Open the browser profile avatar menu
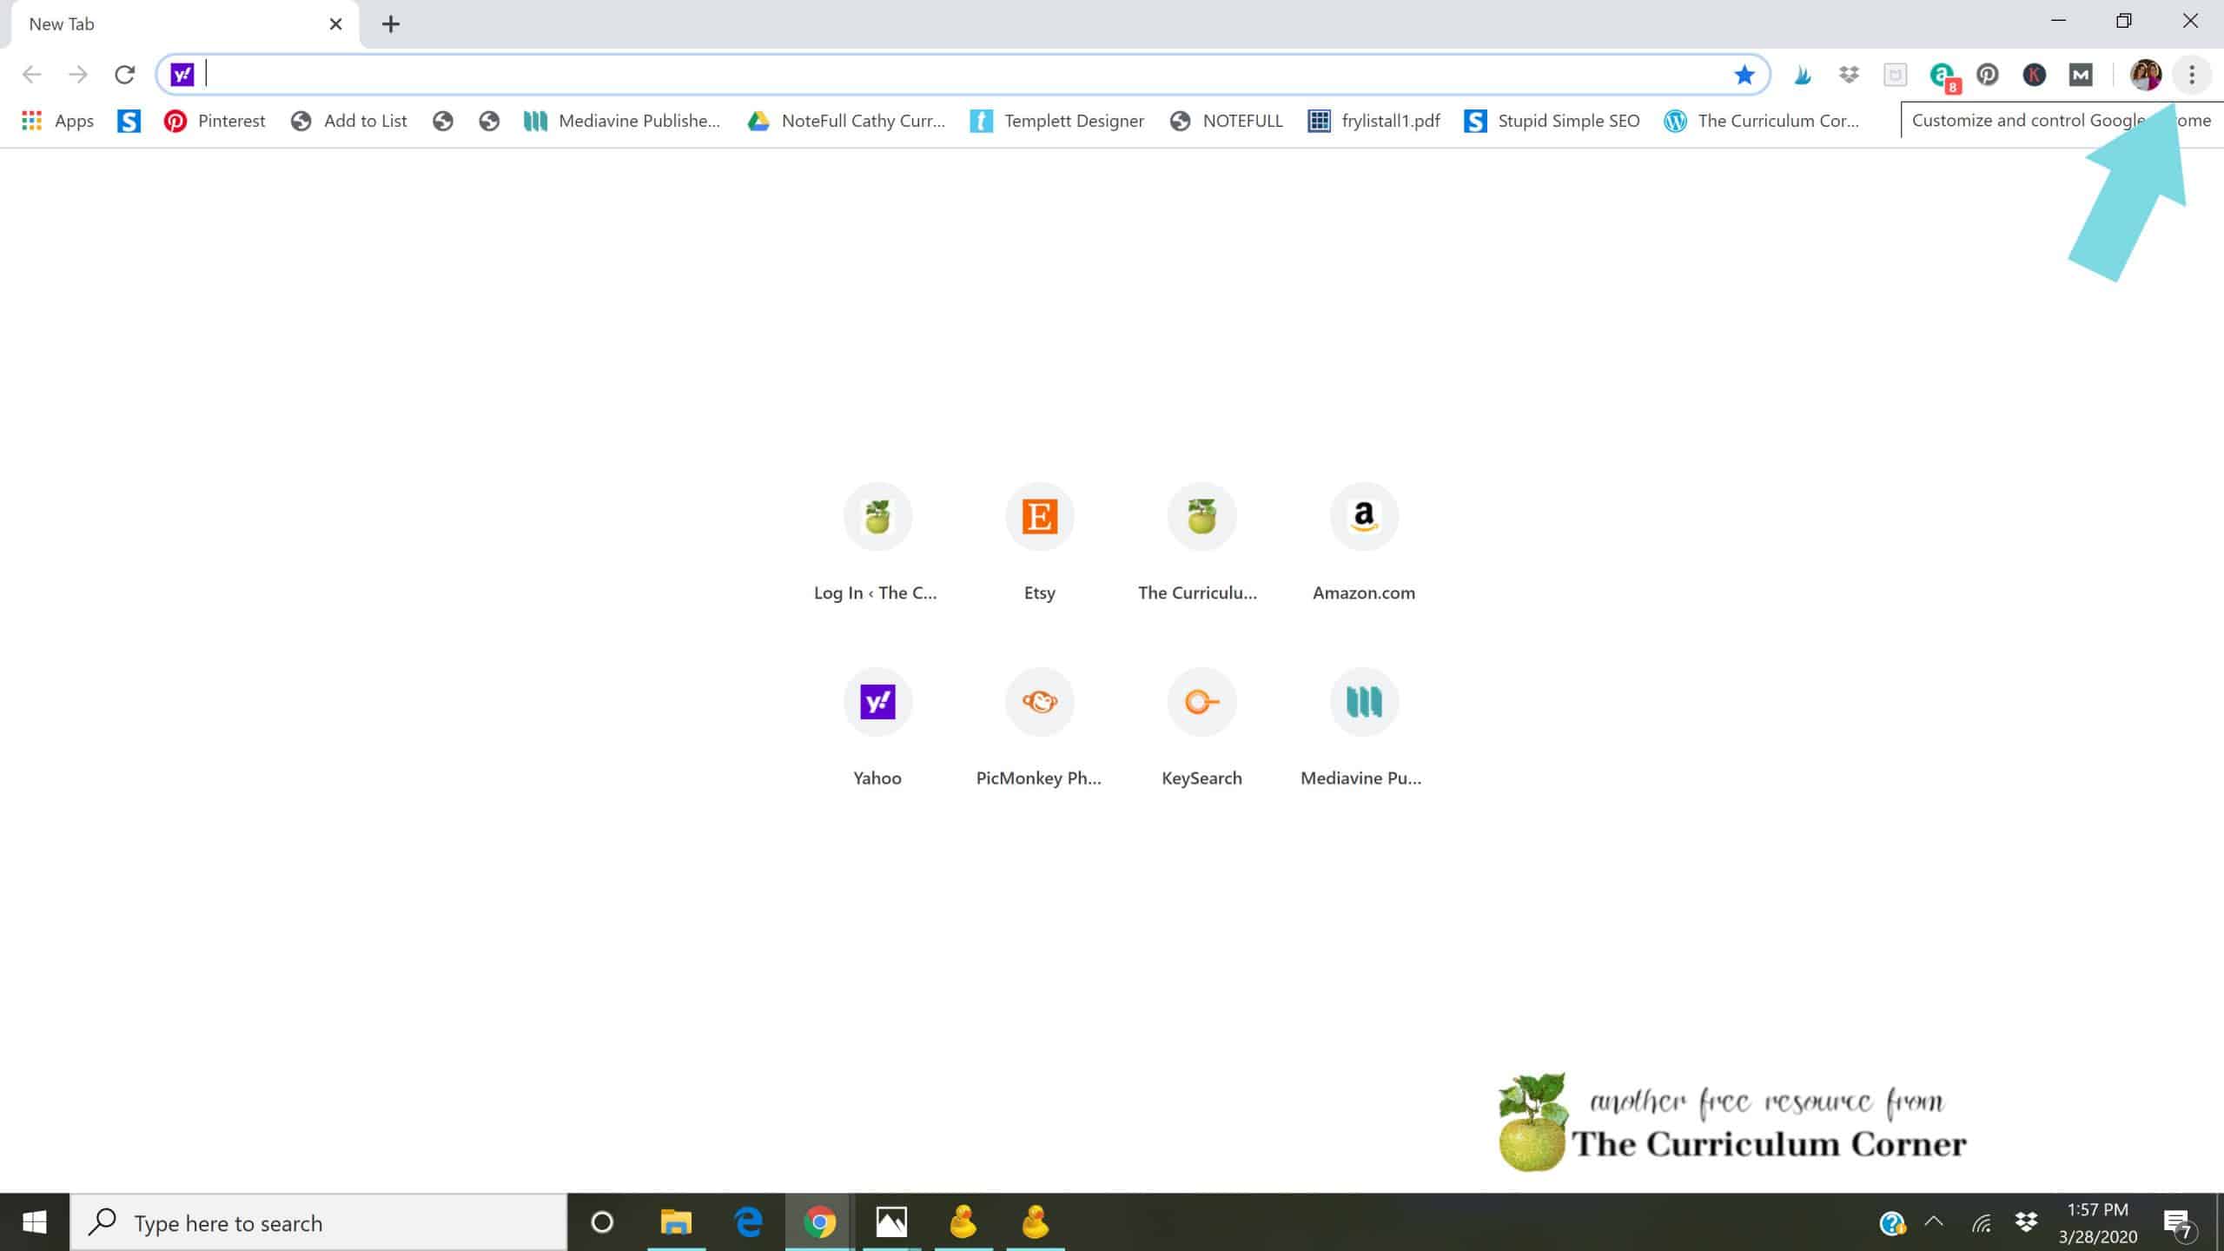 [x=2146, y=75]
